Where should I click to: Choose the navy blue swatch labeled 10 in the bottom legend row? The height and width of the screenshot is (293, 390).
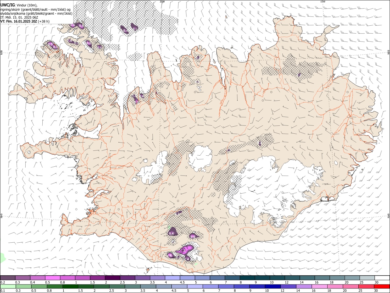coord(273,286)
